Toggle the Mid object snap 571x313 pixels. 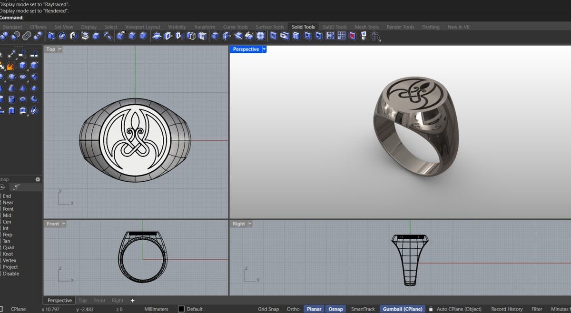click(x=7, y=215)
